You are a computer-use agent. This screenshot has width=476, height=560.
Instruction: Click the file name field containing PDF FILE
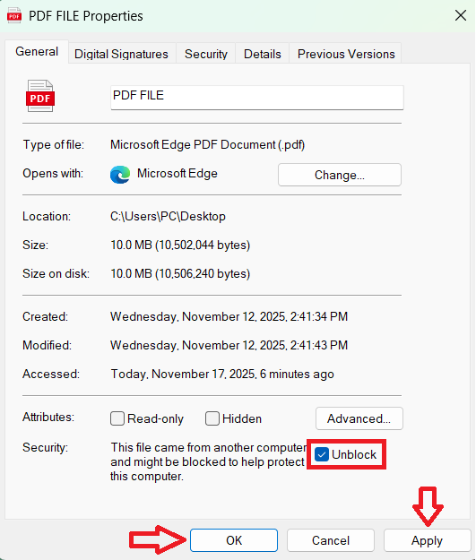(257, 97)
